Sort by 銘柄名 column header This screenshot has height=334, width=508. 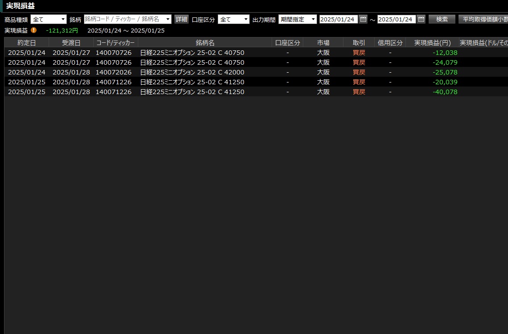(205, 43)
